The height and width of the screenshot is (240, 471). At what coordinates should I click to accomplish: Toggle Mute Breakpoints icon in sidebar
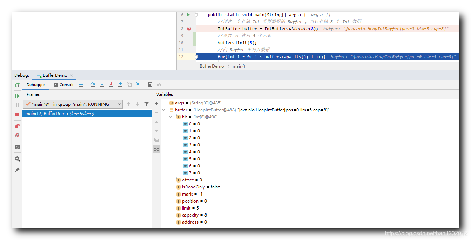17,135
